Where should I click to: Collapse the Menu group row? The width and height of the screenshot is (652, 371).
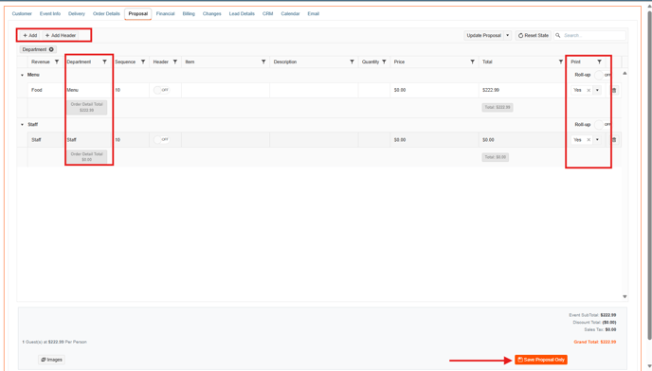coord(22,75)
